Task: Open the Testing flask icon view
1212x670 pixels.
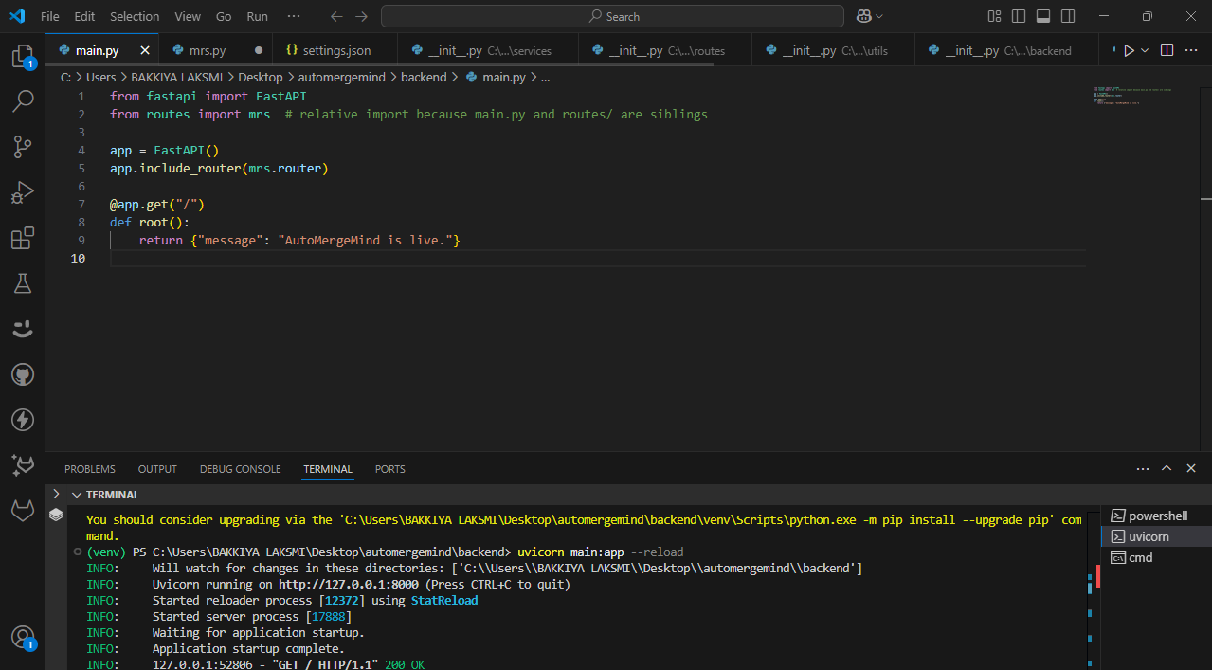Action: [23, 283]
